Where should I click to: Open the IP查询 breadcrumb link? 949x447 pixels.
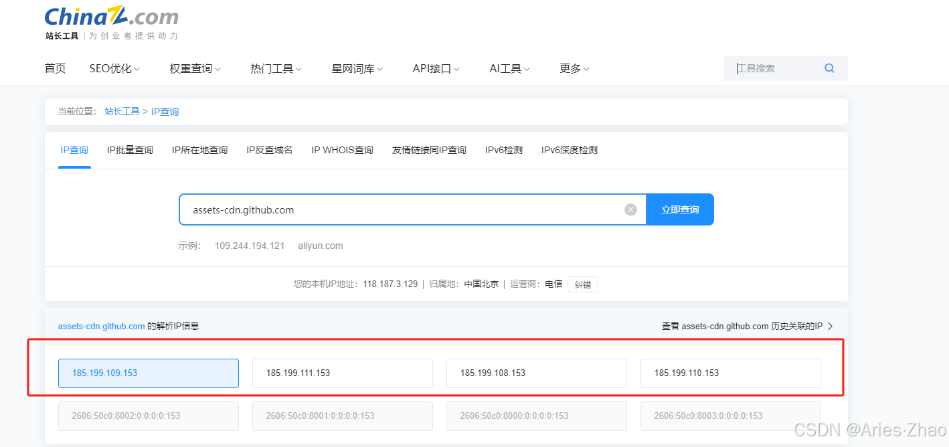point(165,112)
